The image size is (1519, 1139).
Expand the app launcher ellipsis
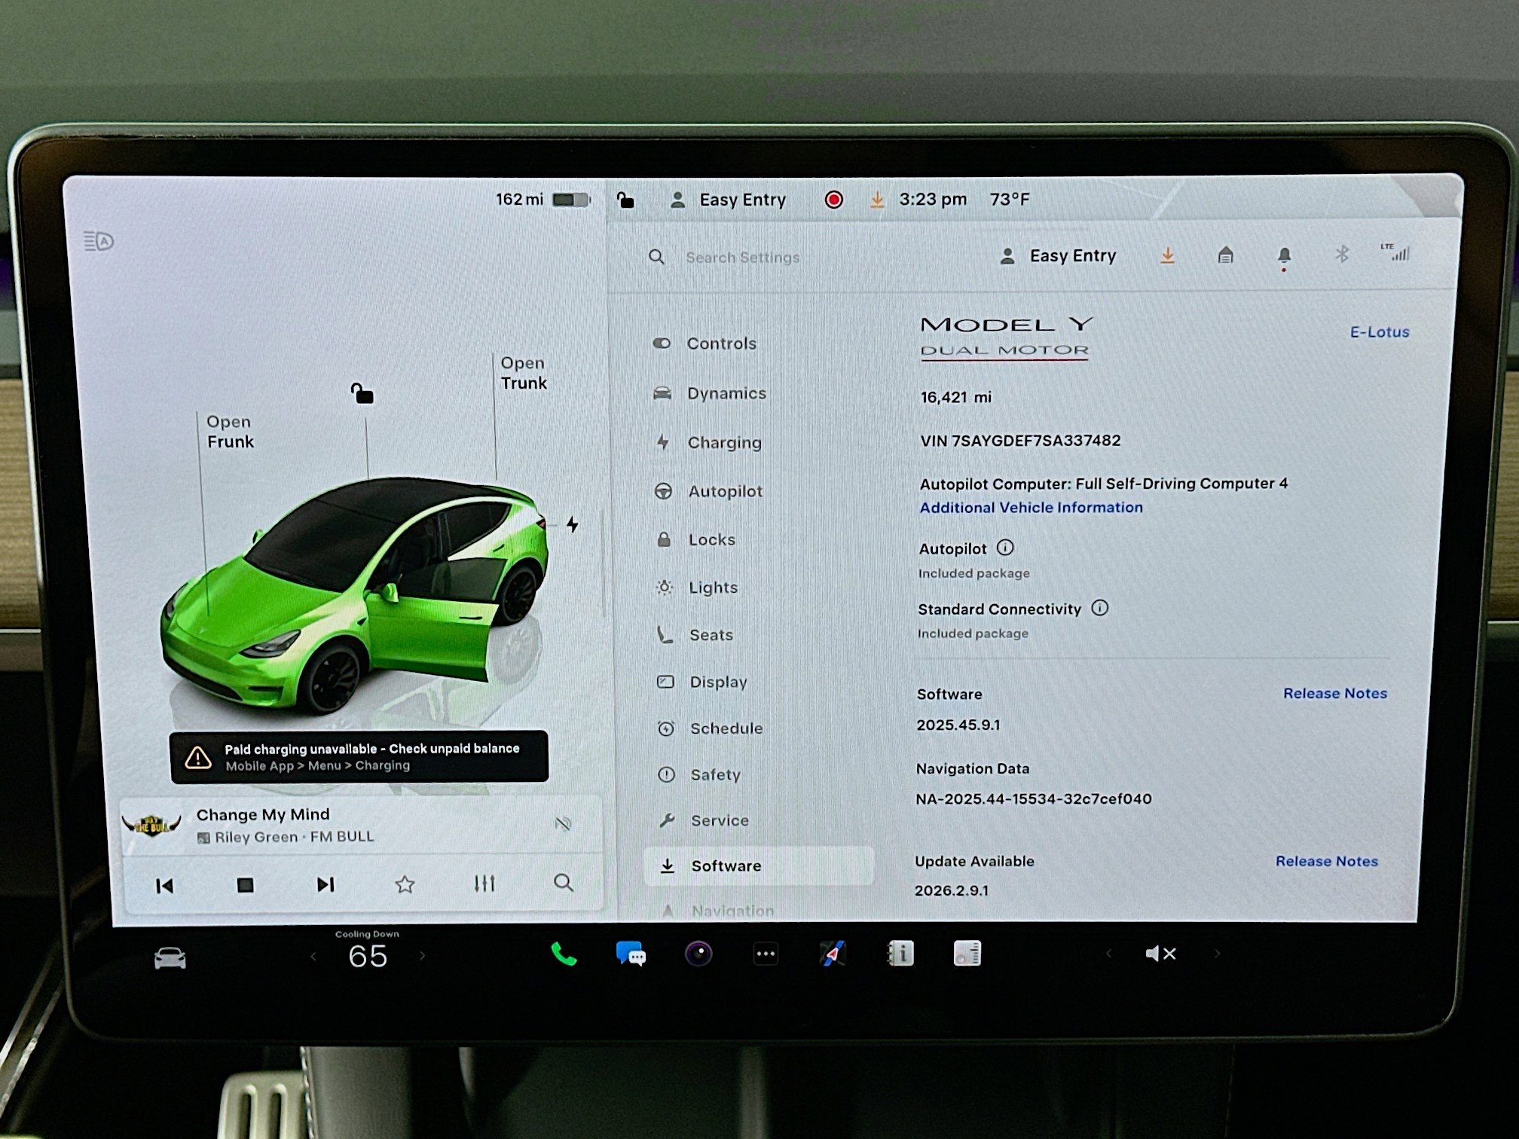(x=766, y=953)
